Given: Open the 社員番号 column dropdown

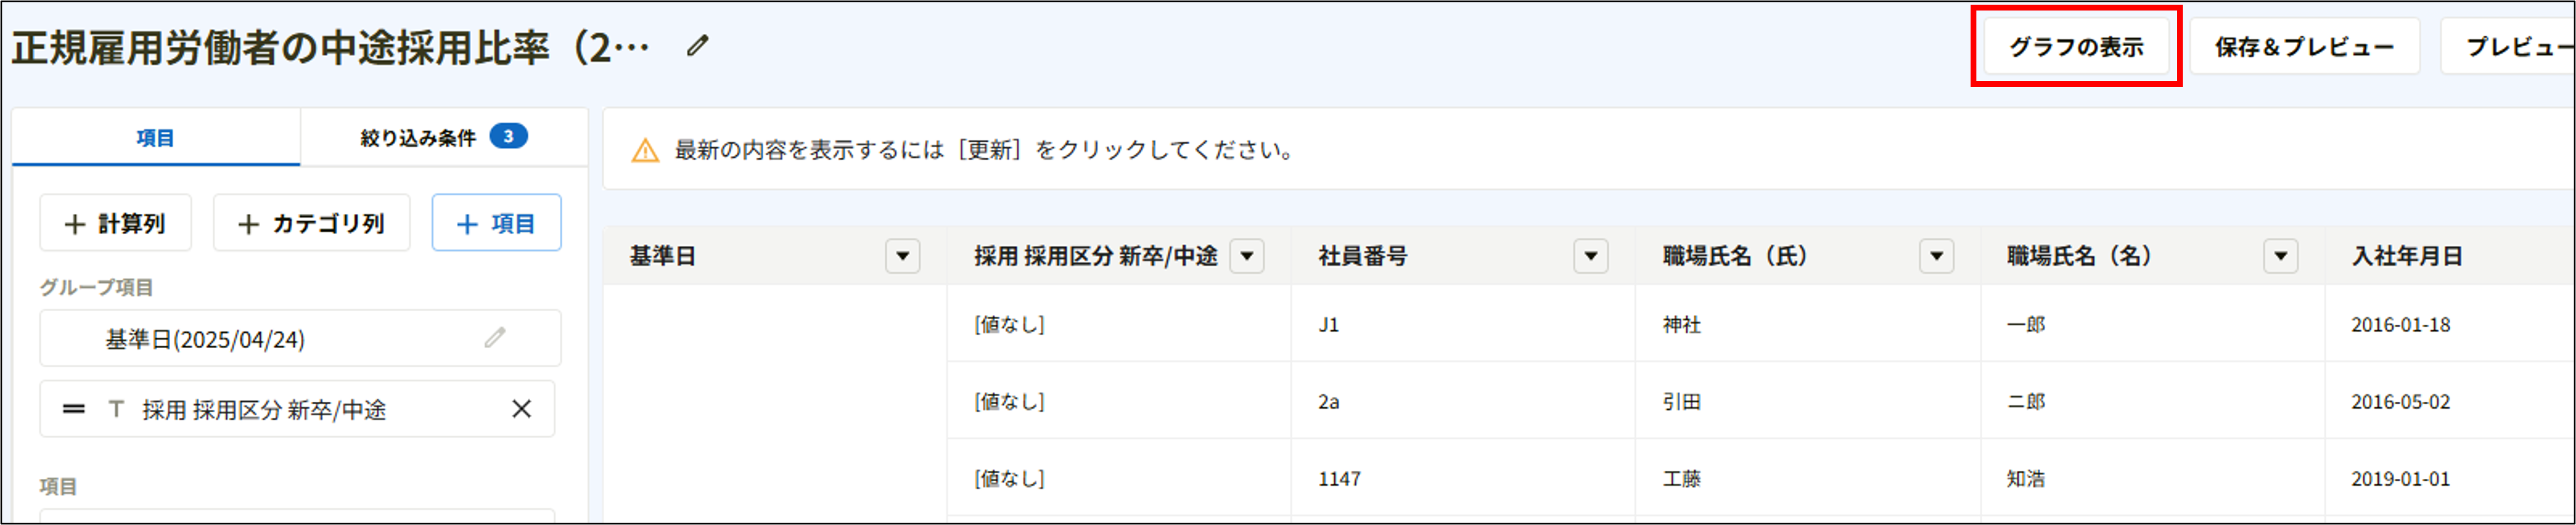Looking at the screenshot, I should pyautogui.click(x=1592, y=256).
